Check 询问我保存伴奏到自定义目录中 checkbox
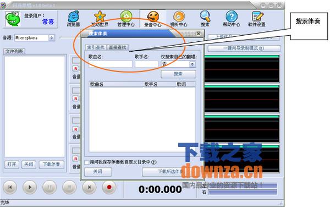The width and height of the screenshot is (330, 207). (x=86, y=162)
